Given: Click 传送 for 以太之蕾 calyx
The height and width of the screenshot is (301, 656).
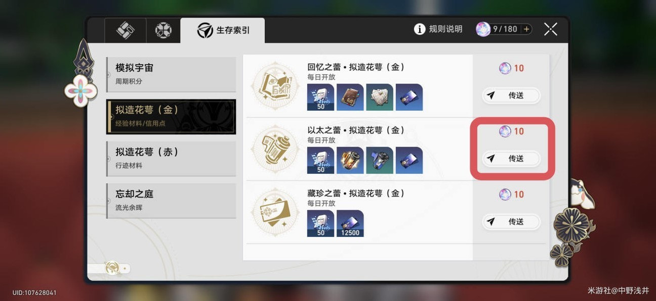Looking at the screenshot, I should pyautogui.click(x=511, y=159).
